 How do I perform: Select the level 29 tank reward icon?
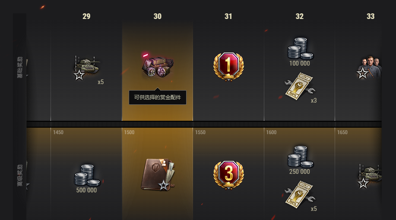tap(87, 68)
